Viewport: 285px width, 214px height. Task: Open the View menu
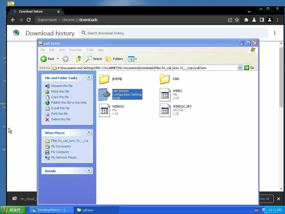tap(62, 50)
